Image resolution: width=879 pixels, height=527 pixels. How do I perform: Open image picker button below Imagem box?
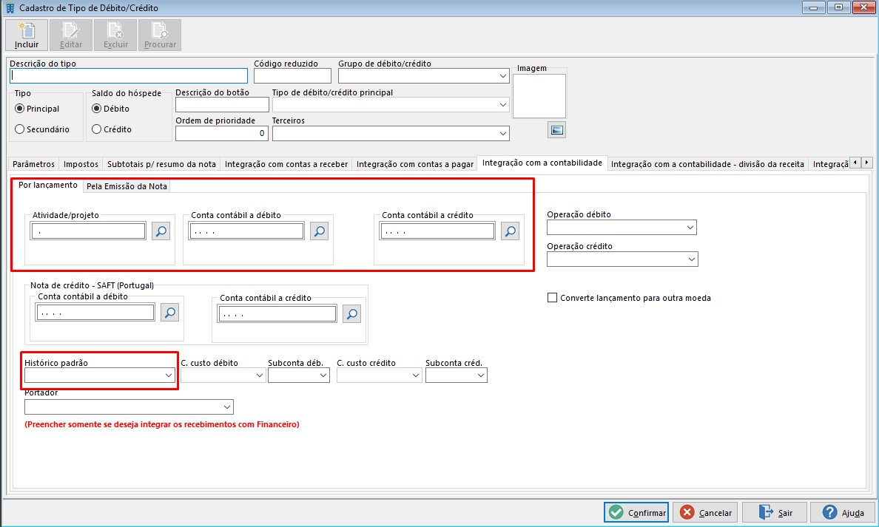tap(556, 130)
